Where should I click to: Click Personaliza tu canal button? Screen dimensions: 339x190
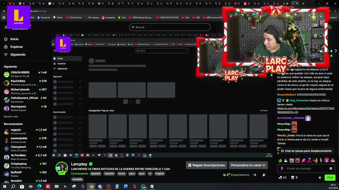pos(248,165)
